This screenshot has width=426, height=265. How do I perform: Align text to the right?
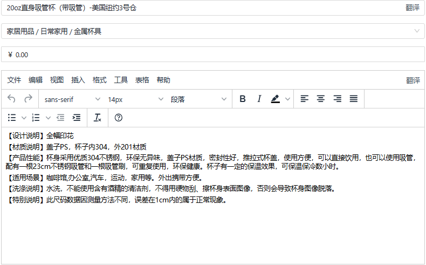[338, 99]
